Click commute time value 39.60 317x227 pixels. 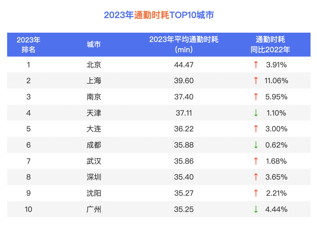(x=184, y=81)
